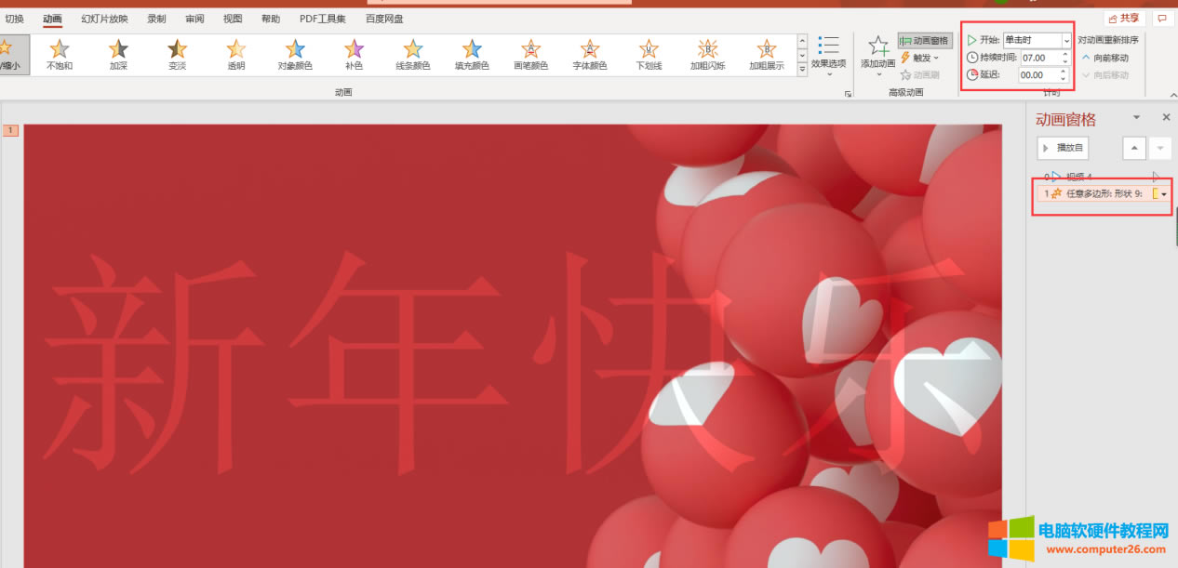Open the 触发 (Trigger) dropdown
Screen dimensions: 1178x568
(920, 58)
